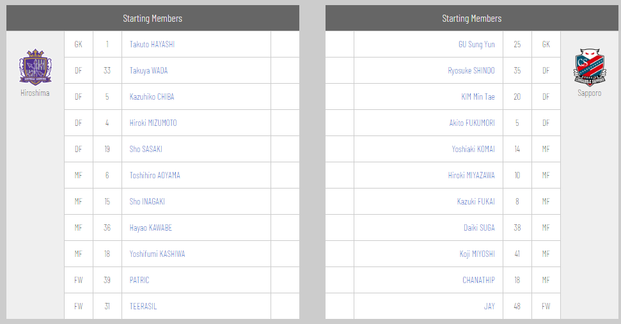Open TEERASIL player profile
The image size is (621, 324).
143,307
